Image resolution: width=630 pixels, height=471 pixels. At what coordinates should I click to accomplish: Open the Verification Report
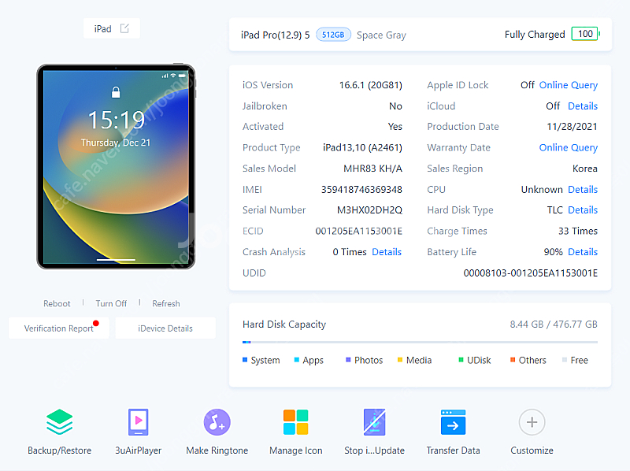(x=58, y=328)
